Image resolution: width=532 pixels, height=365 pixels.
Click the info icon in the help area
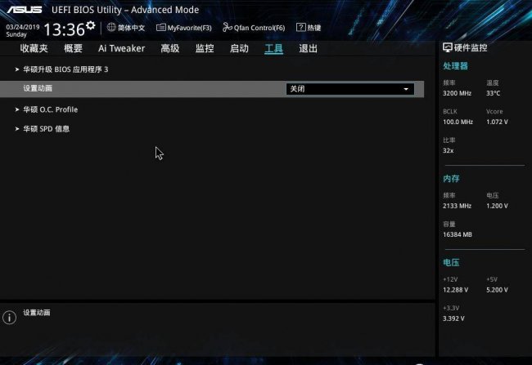point(10,318)
